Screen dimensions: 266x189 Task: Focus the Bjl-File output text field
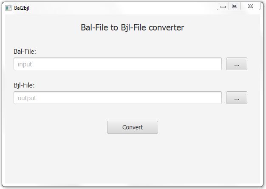tap(118, 98)
